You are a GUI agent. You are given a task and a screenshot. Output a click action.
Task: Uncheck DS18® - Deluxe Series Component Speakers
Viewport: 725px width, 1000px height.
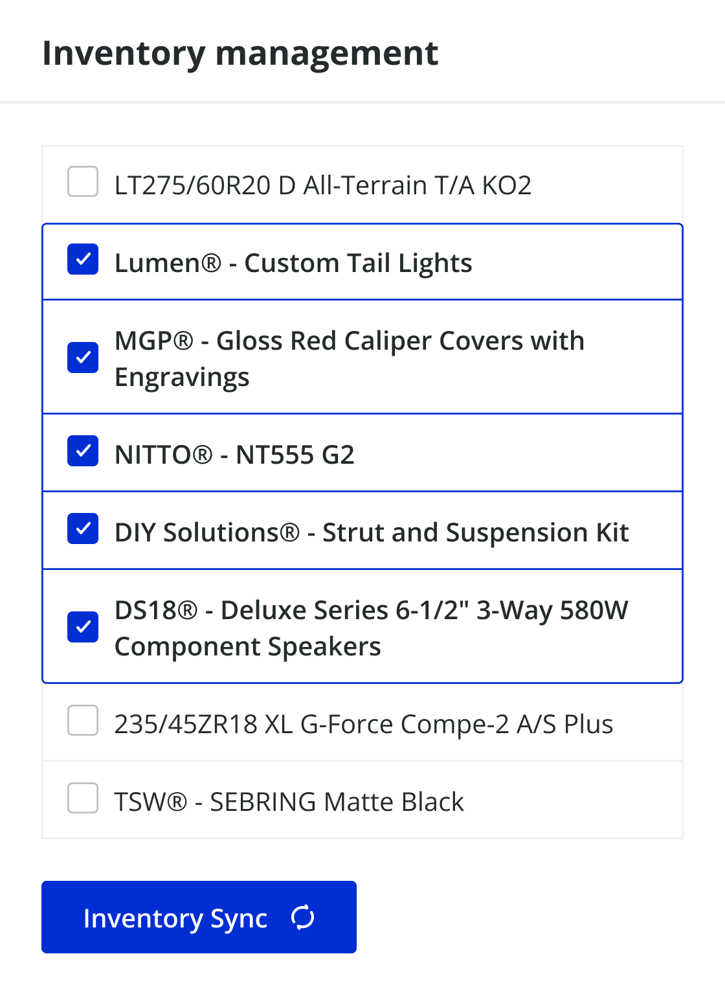click(82, 626)
